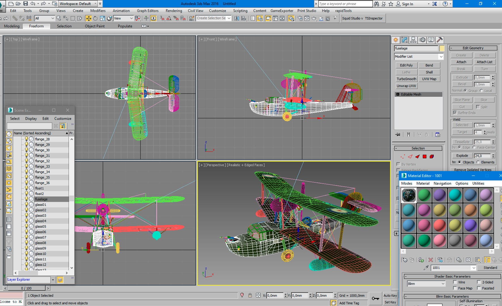Select Element sub-object level icon
Viewport: 502px width, 306px height.
pos(432,156)
